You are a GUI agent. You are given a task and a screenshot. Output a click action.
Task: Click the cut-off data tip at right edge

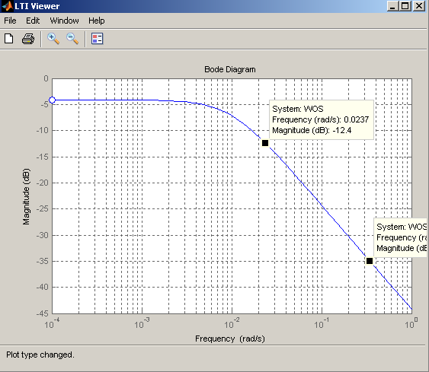[400, 237]
